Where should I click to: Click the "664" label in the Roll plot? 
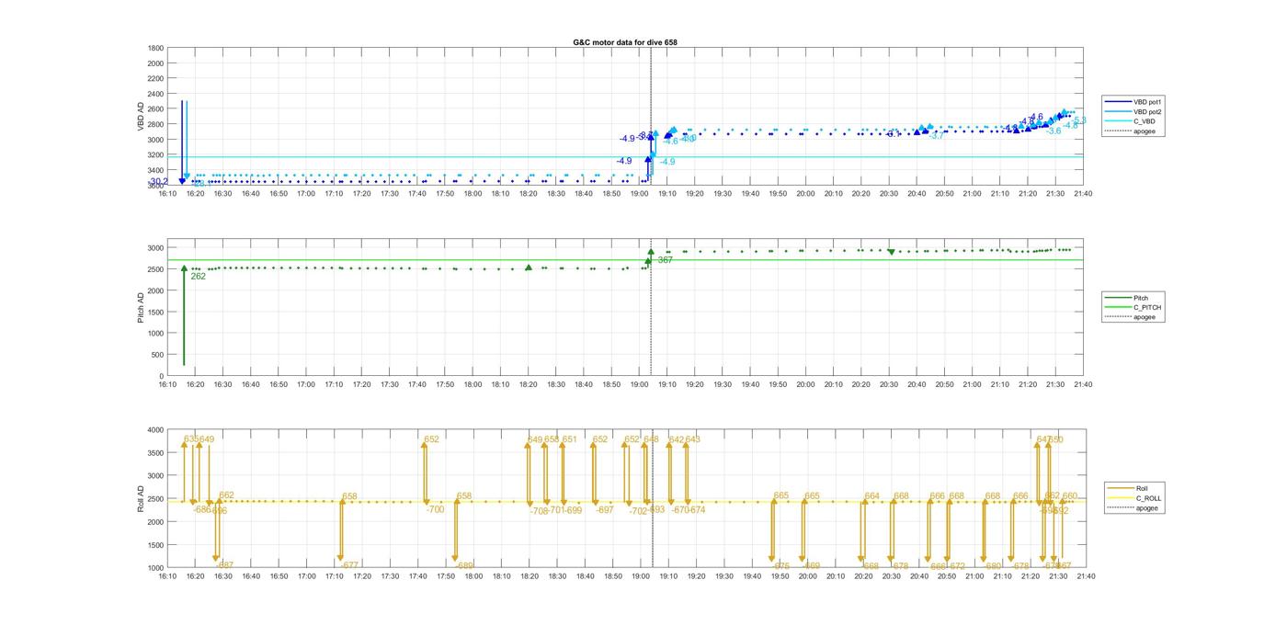(871, 496)
